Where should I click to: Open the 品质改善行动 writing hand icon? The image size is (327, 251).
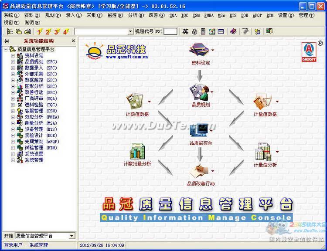click(x=199, y=170)
